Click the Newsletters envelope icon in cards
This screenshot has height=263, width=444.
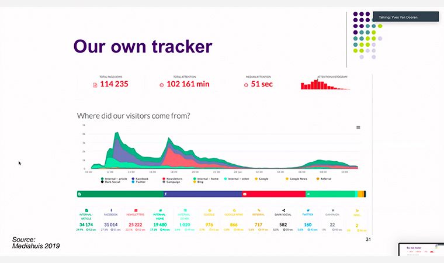(136, 210)
